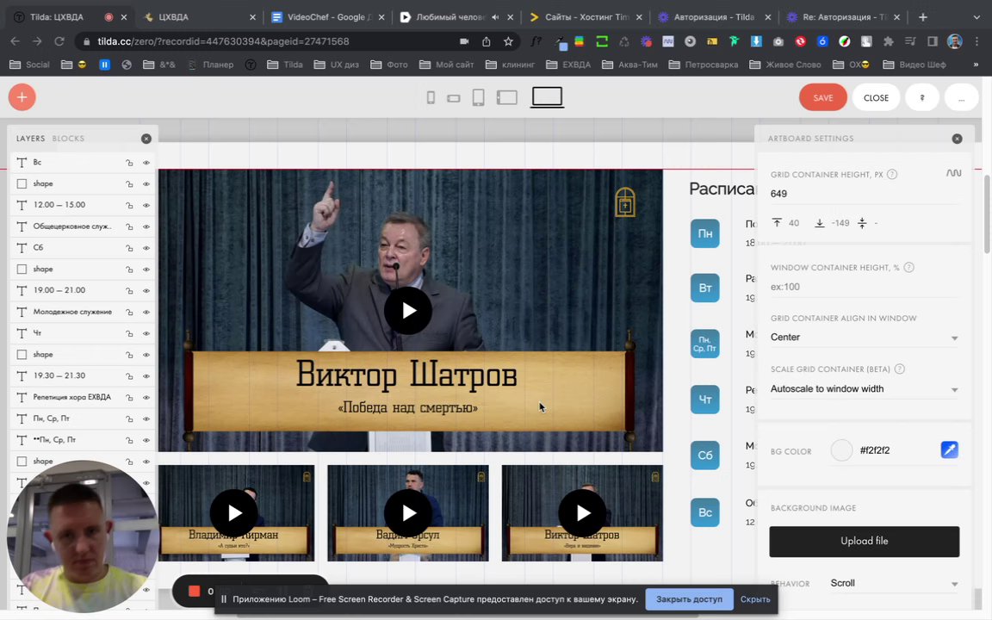Open the Behavior Scroll dropdown
Screen dimensions: 992x620
point(894,584)
